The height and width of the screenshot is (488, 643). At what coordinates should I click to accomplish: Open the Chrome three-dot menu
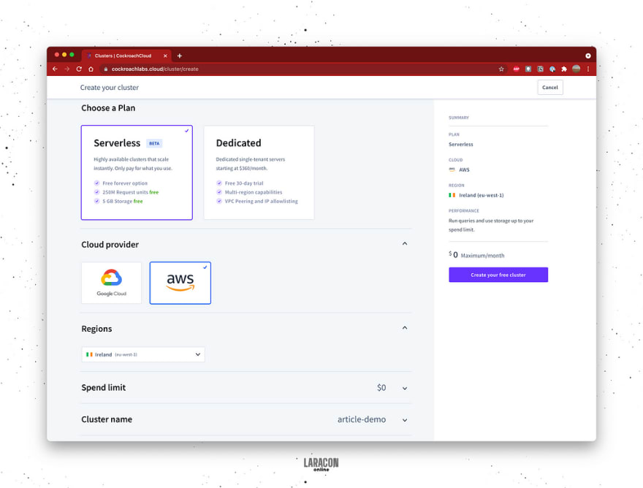[x=588, y=69]
